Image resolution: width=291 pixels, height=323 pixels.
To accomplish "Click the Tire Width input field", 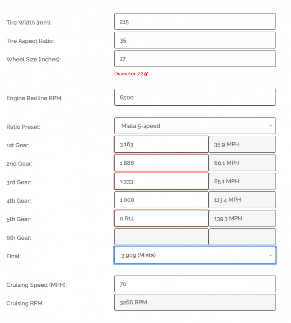I will coord(195,22).
